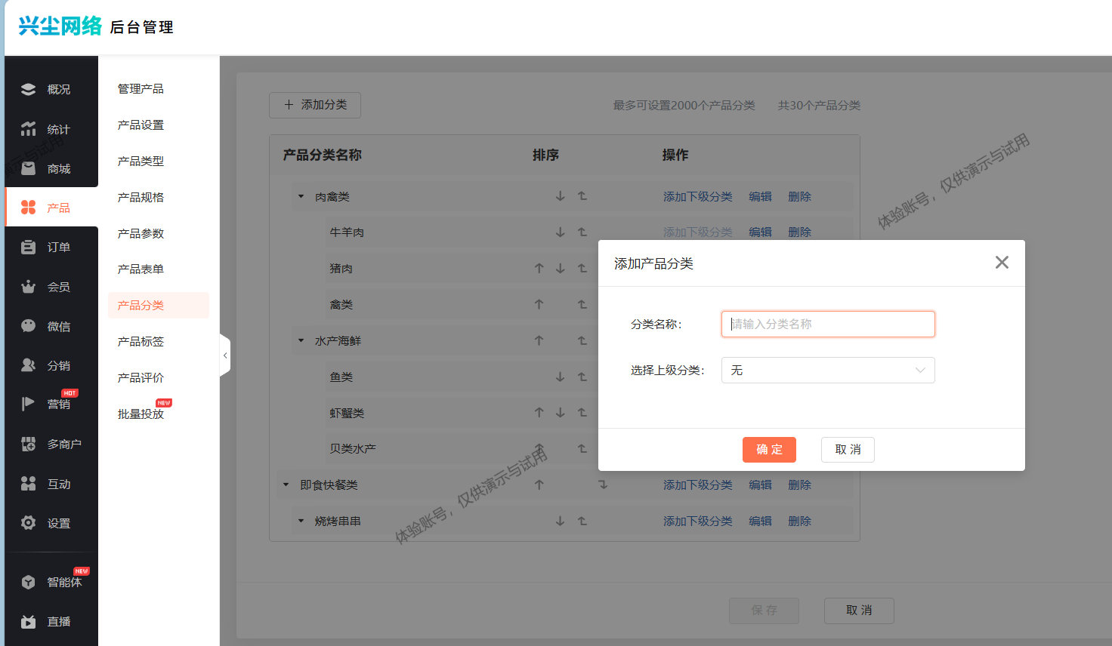Collapse the submenu panel using the side handle

click(224, 355)
